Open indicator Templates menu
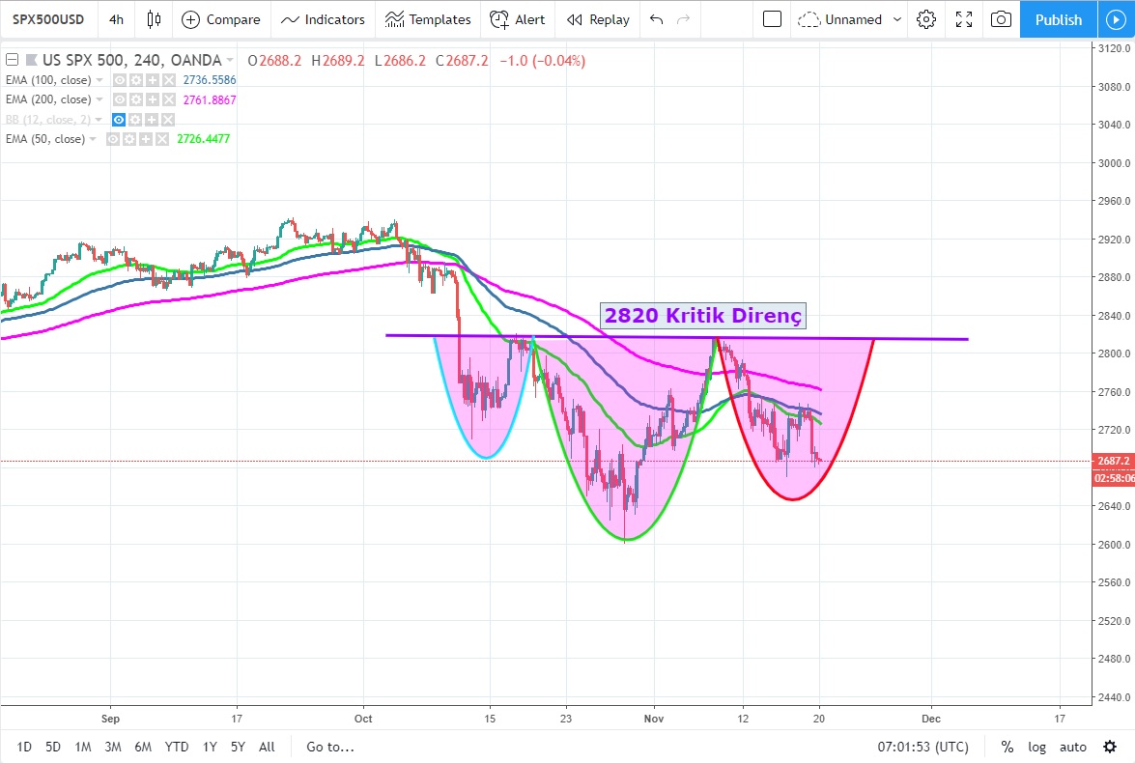The width and height of the screenshot is (1135, 763). (428, 19)
